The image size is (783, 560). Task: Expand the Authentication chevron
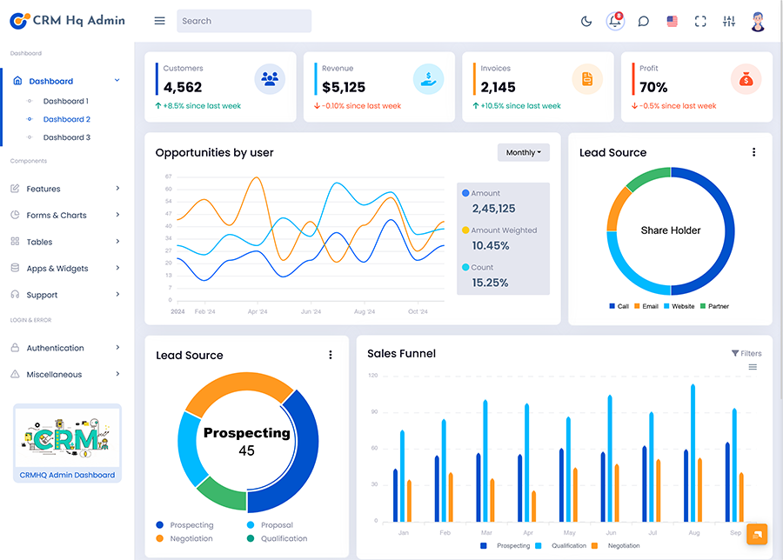point(117,347)
